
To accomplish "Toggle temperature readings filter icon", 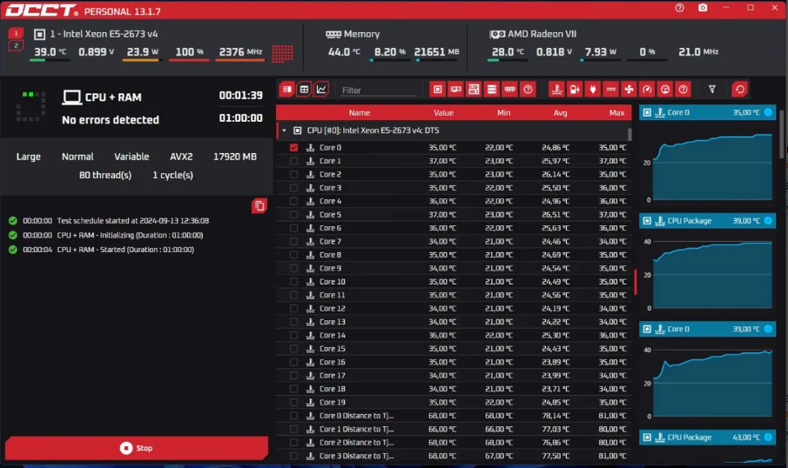I will coord(557,90).
